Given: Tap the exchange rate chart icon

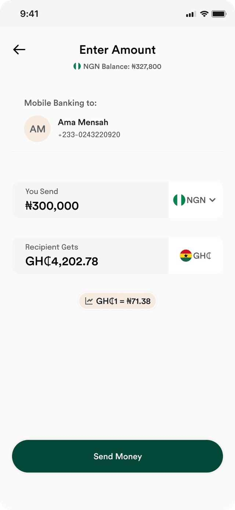Looking at the screenshot, I should coord(89,301).
